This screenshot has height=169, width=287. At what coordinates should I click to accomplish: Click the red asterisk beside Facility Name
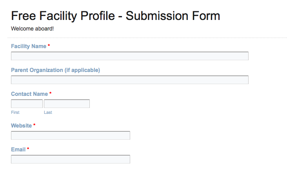(x=49, y=46)
